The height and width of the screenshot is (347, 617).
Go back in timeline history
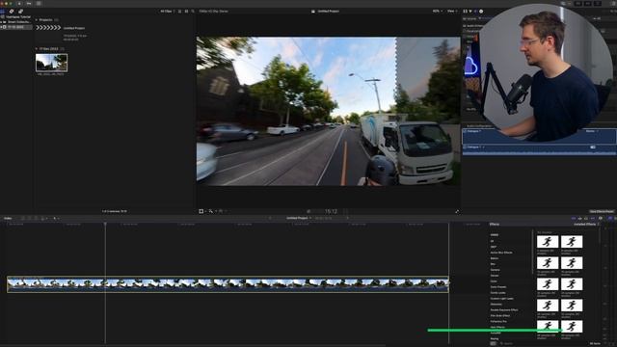pyautogui.click(x=270, y=219)
